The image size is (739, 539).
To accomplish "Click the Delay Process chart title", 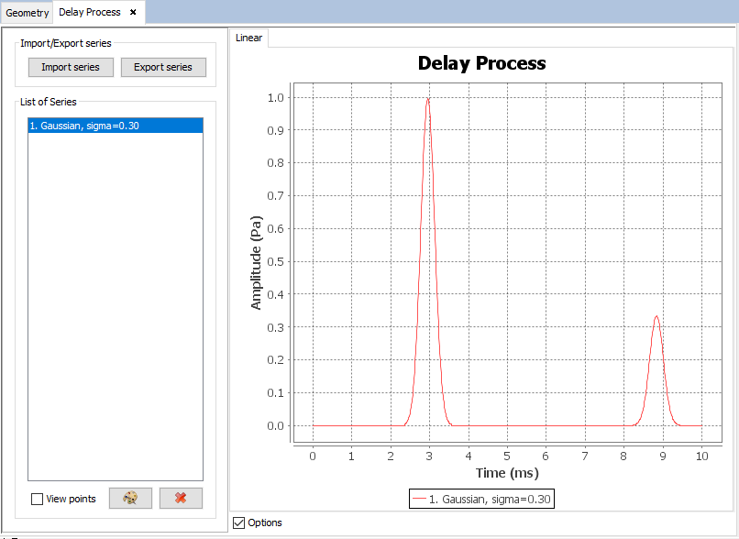I will click(x=481, y=63).
